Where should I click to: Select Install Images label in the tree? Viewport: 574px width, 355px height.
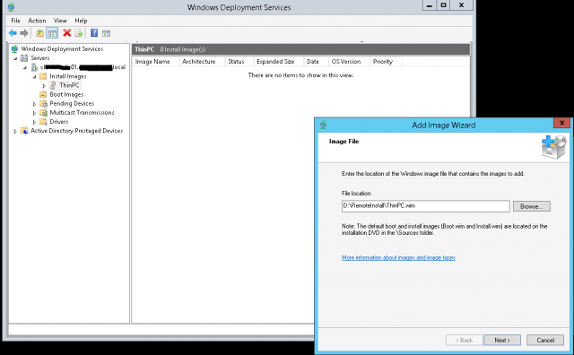(x=68, y=76)
